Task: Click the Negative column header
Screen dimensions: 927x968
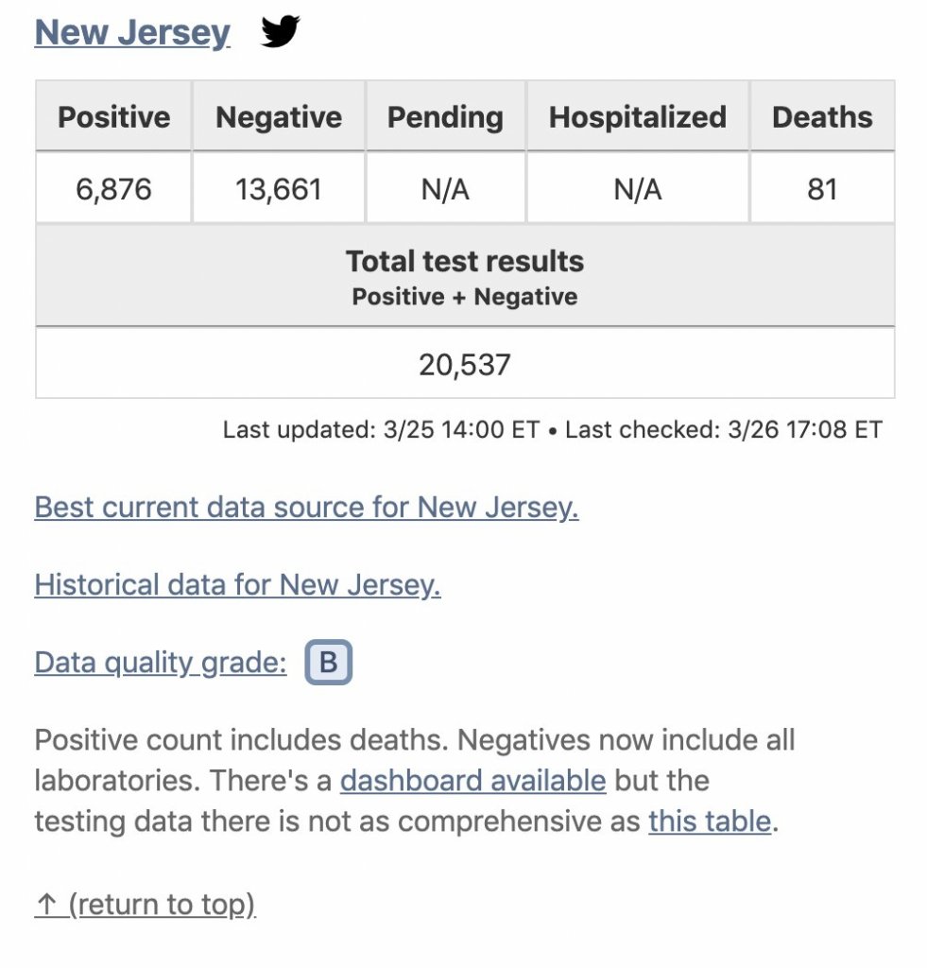Action: pyautogui.click(x=279, y=117)
